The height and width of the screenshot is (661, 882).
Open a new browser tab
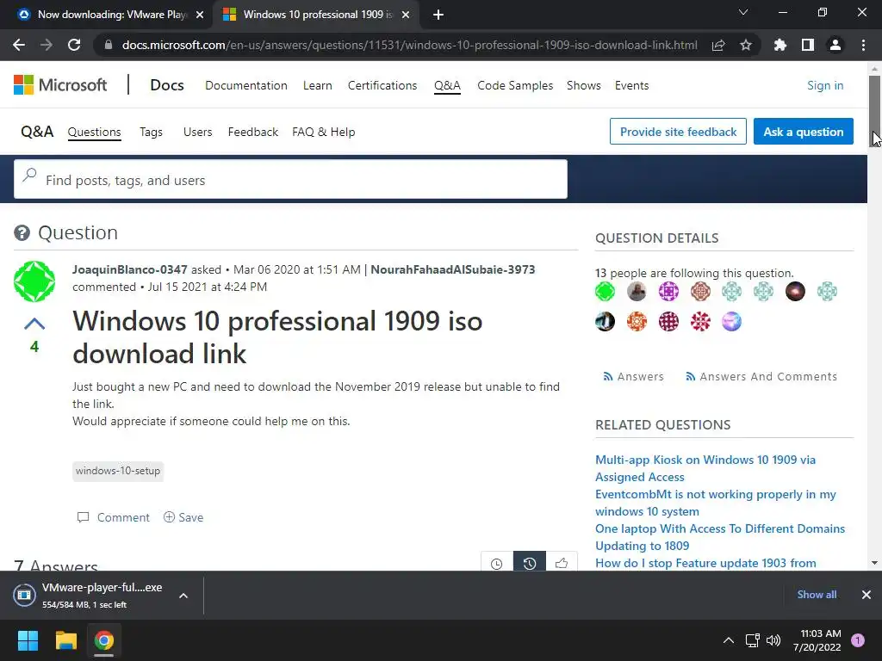point(438,15)
